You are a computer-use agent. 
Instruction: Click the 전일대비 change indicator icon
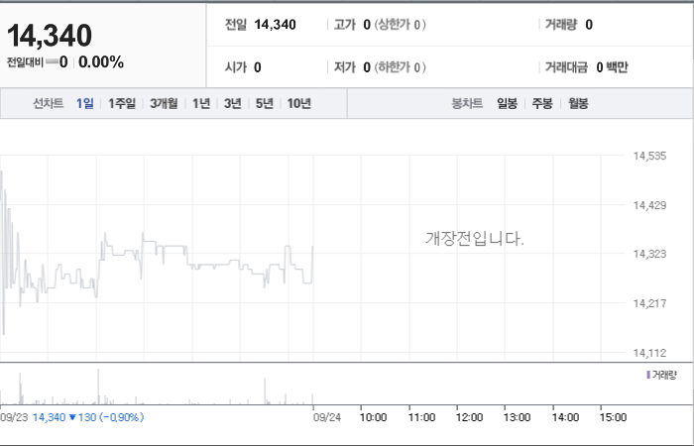coord(52,61)
